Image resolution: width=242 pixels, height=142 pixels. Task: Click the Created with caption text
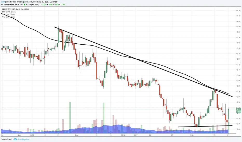[x=6, y=139]
